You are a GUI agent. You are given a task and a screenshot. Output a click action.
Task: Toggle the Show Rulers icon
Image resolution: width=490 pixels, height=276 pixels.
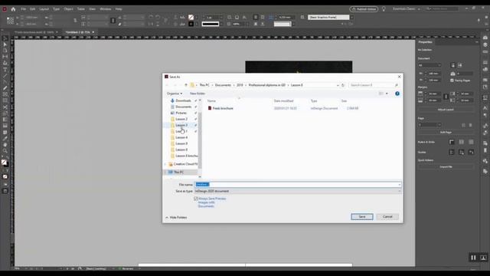point(452,142)
